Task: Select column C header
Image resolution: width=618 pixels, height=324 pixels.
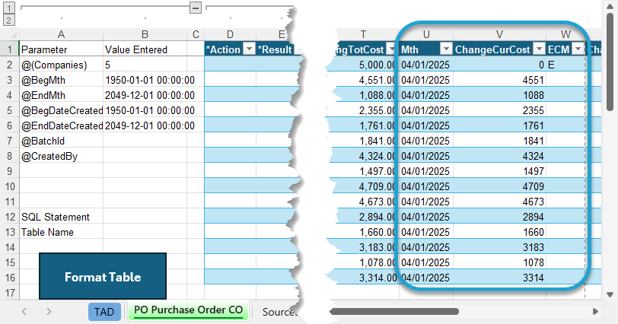Action: (x=196, y=35)
